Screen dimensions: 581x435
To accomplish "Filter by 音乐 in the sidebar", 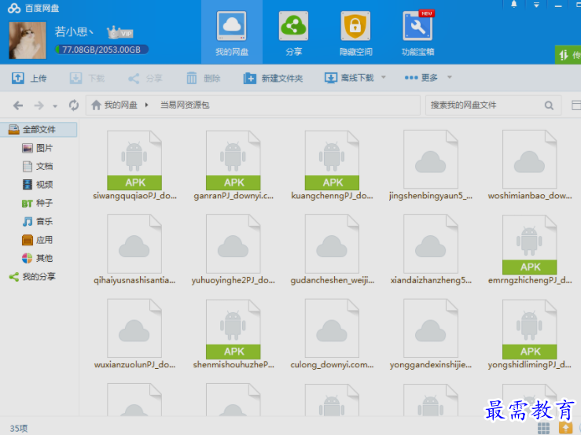I will [37, 221].
